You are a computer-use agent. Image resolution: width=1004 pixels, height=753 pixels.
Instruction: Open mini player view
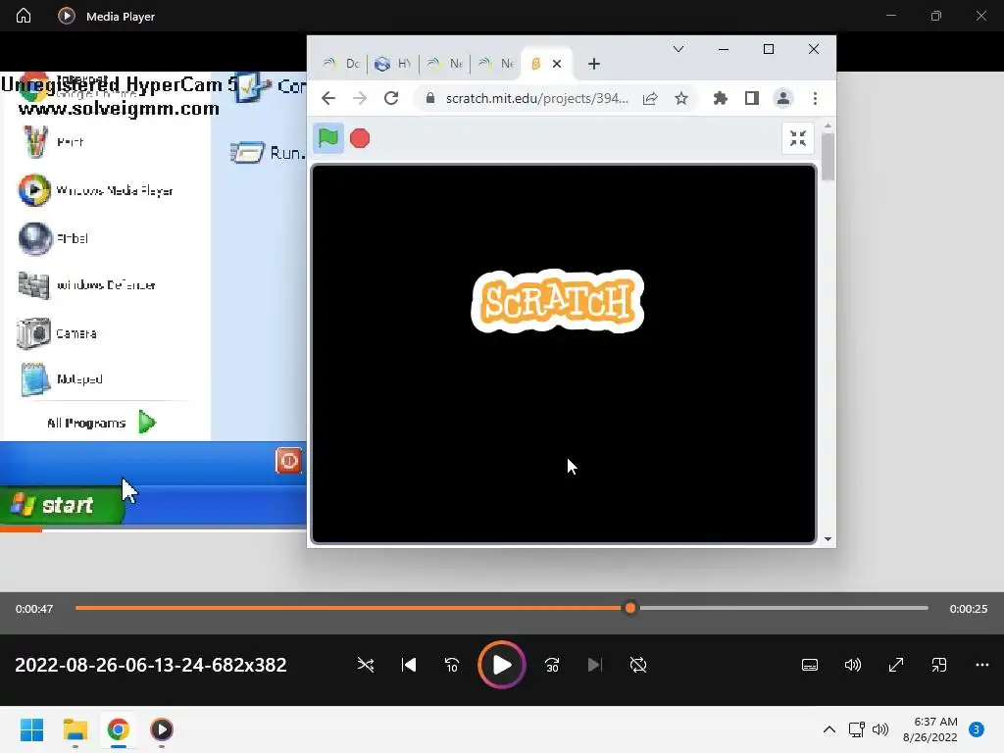click(938, 665)
